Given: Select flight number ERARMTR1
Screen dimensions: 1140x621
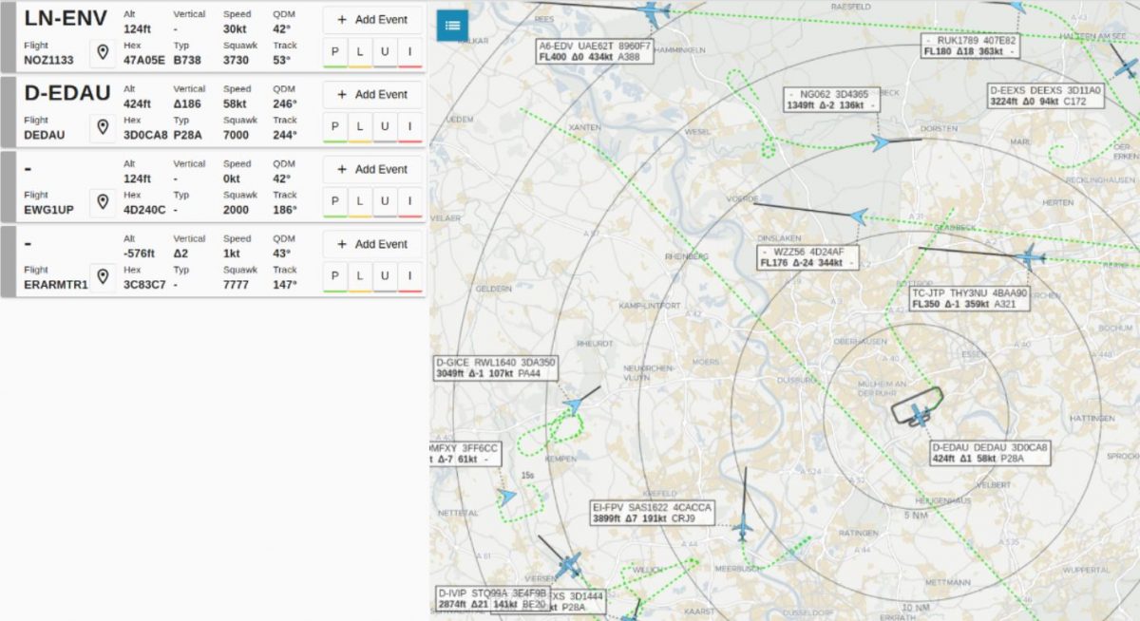Looking at the screenshot, I should (56, 285).
